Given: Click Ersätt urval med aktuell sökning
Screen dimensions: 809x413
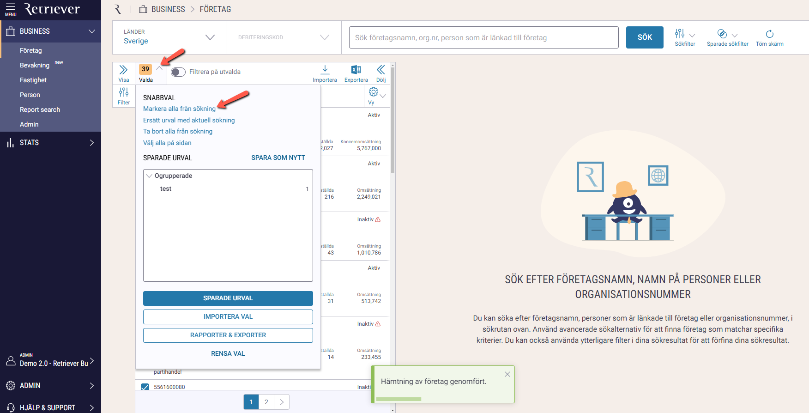Looking at the screenshot, I should pos(189,120).
